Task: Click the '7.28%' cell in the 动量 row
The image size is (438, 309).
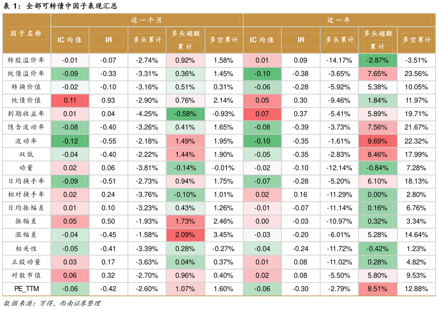Action: [x=416, y=168]
